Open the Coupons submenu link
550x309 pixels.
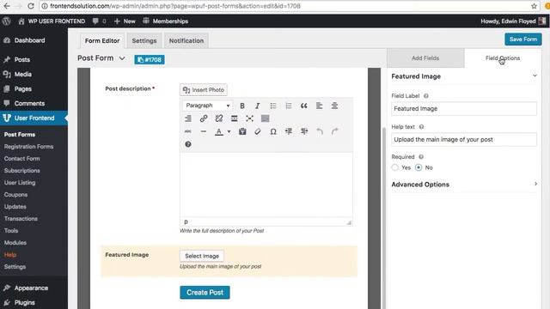pyautogui.click(x=15, y=195)
